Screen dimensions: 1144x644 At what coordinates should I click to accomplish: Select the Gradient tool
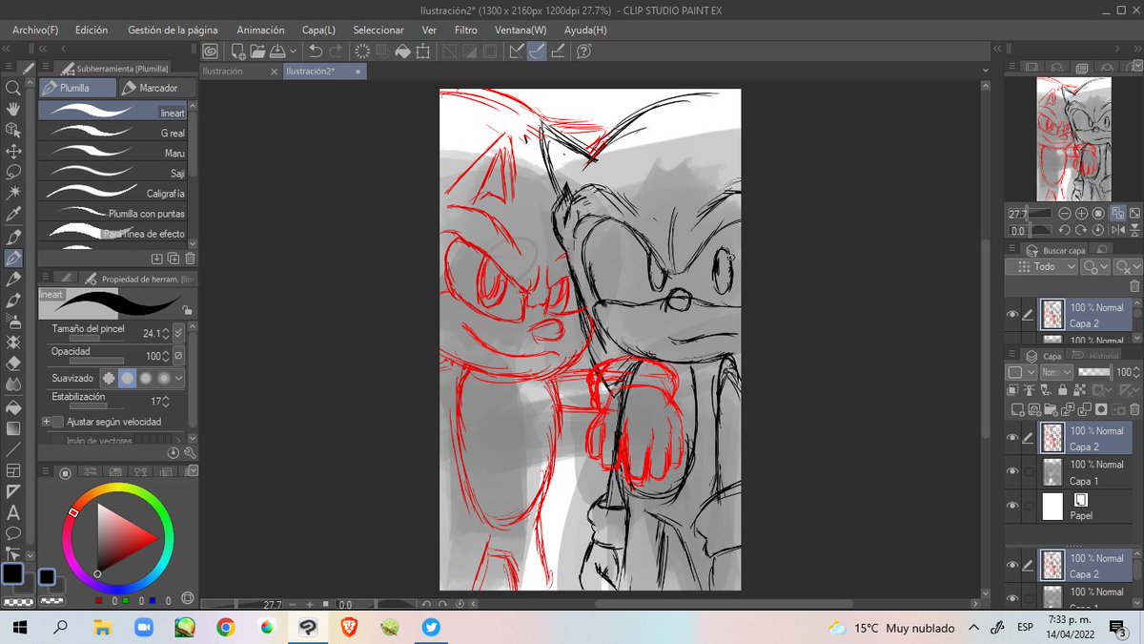13,427
